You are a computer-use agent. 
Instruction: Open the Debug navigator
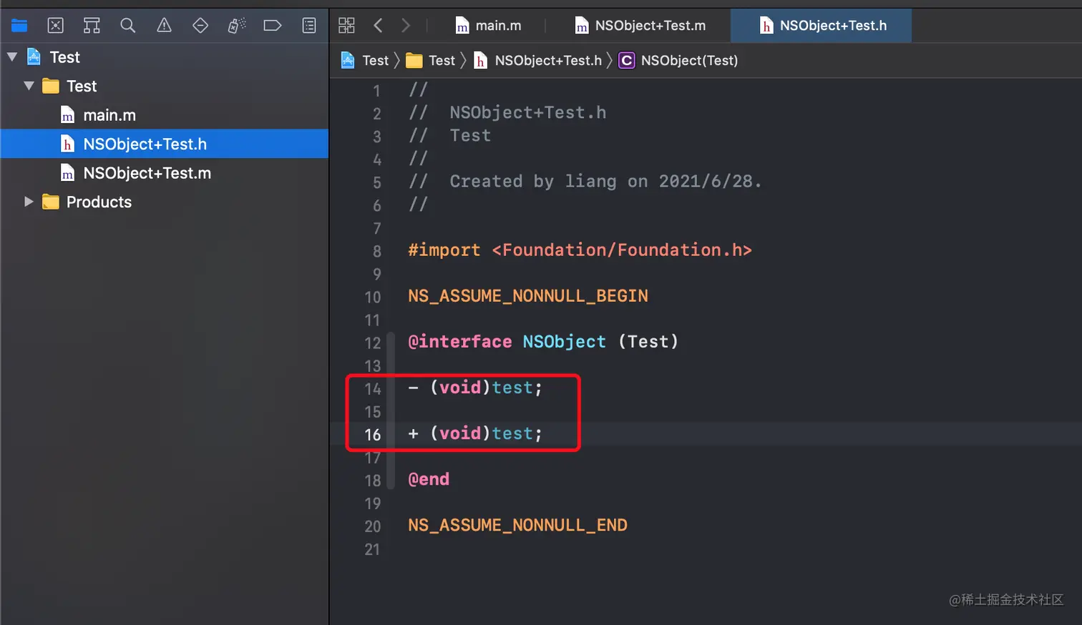point(236,26)
